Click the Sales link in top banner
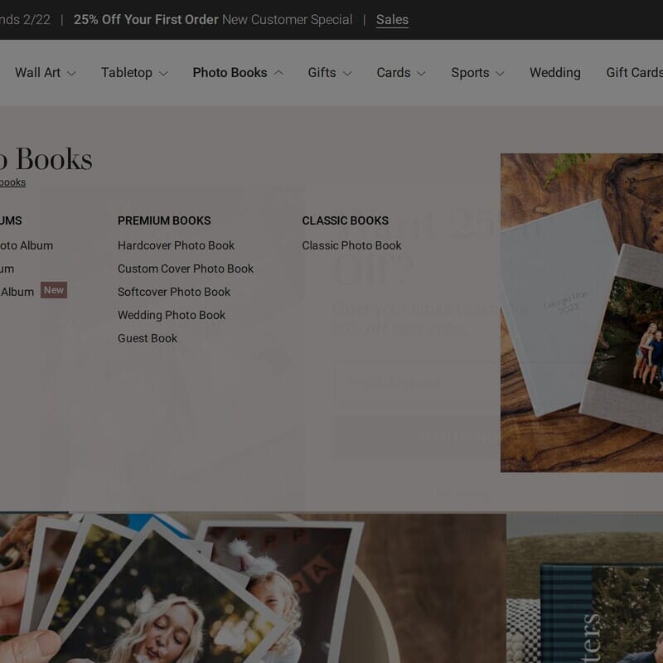The image size is (663, 663). pos(392,20)
